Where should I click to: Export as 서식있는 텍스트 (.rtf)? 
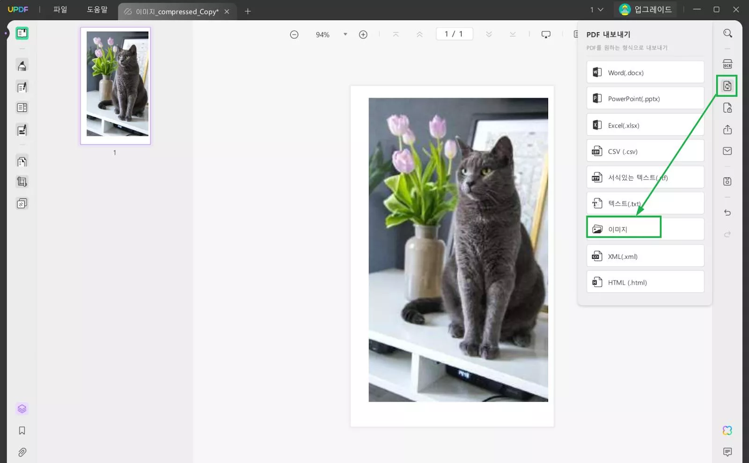645,177
